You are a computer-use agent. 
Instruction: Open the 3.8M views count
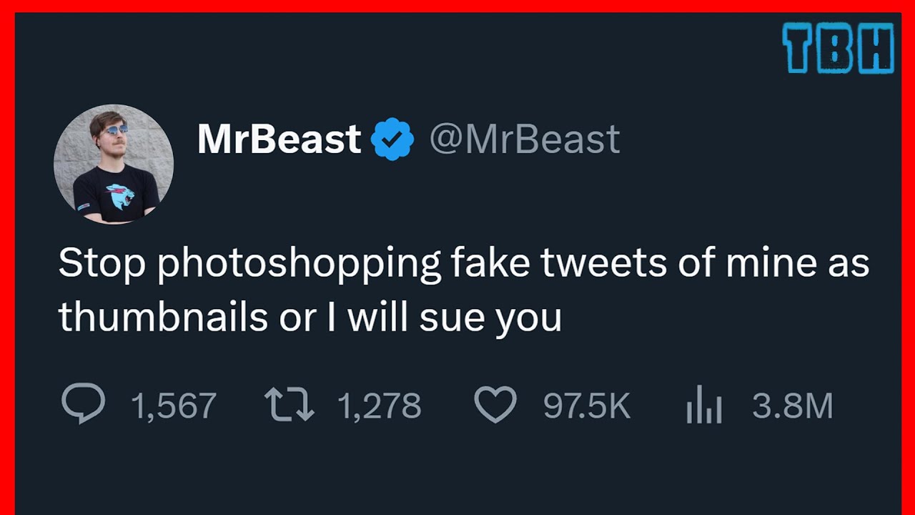tap(793, 406)
